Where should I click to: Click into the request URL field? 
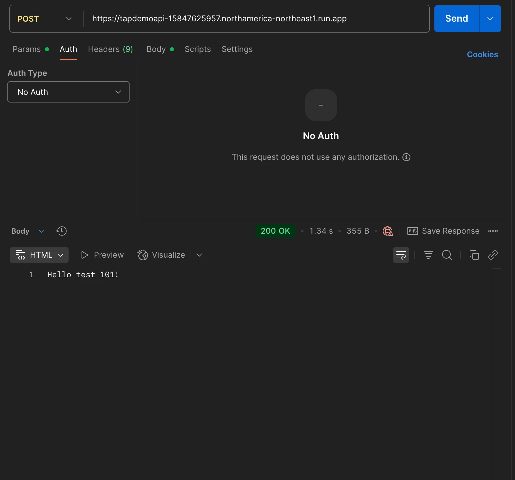coord(256,19)
